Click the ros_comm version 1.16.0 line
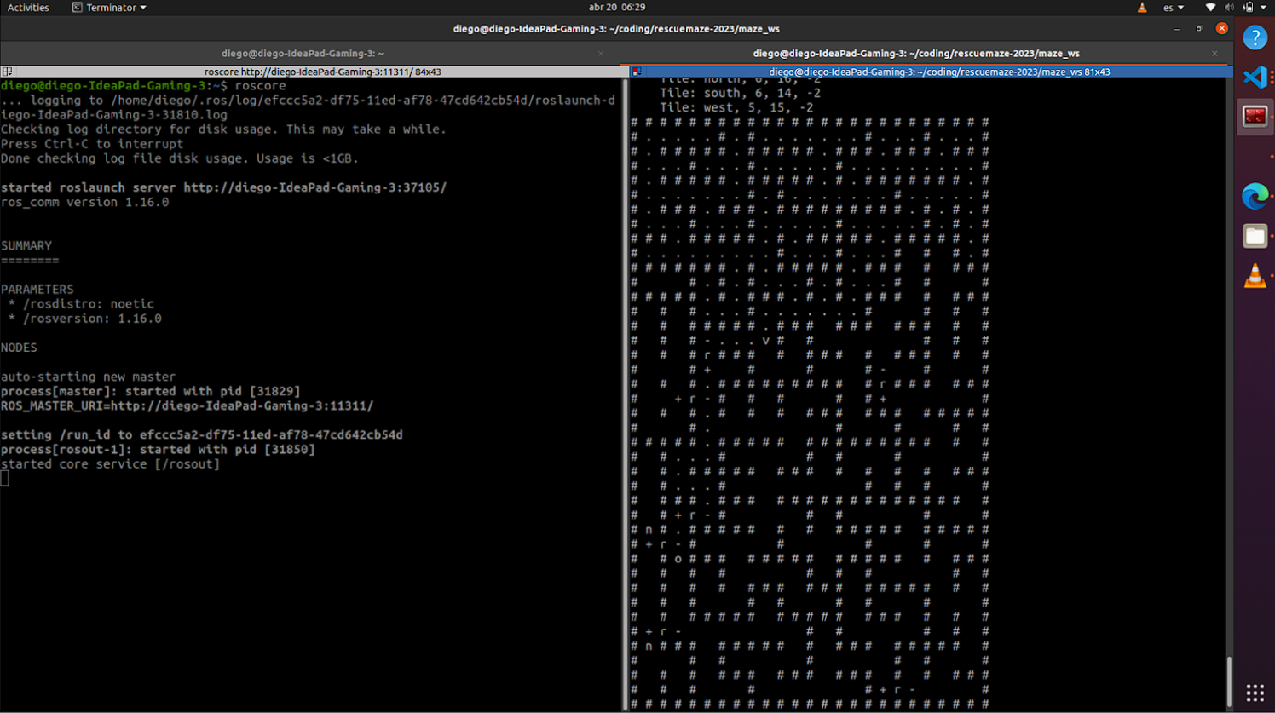 click(84, 202)
